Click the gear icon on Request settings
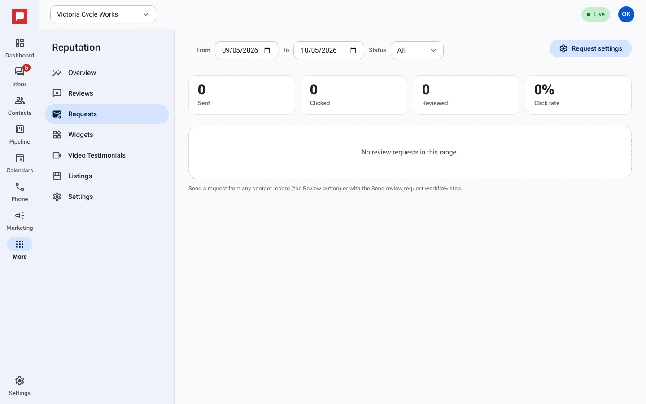646x404 pixels. [x=563, y=48]
